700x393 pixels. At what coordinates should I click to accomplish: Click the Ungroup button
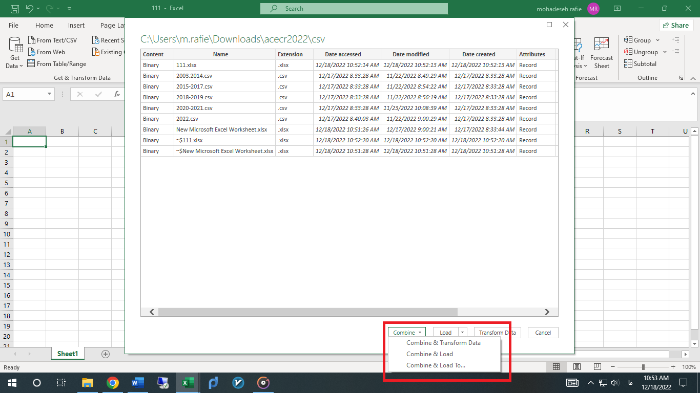(x=641, y=52)
